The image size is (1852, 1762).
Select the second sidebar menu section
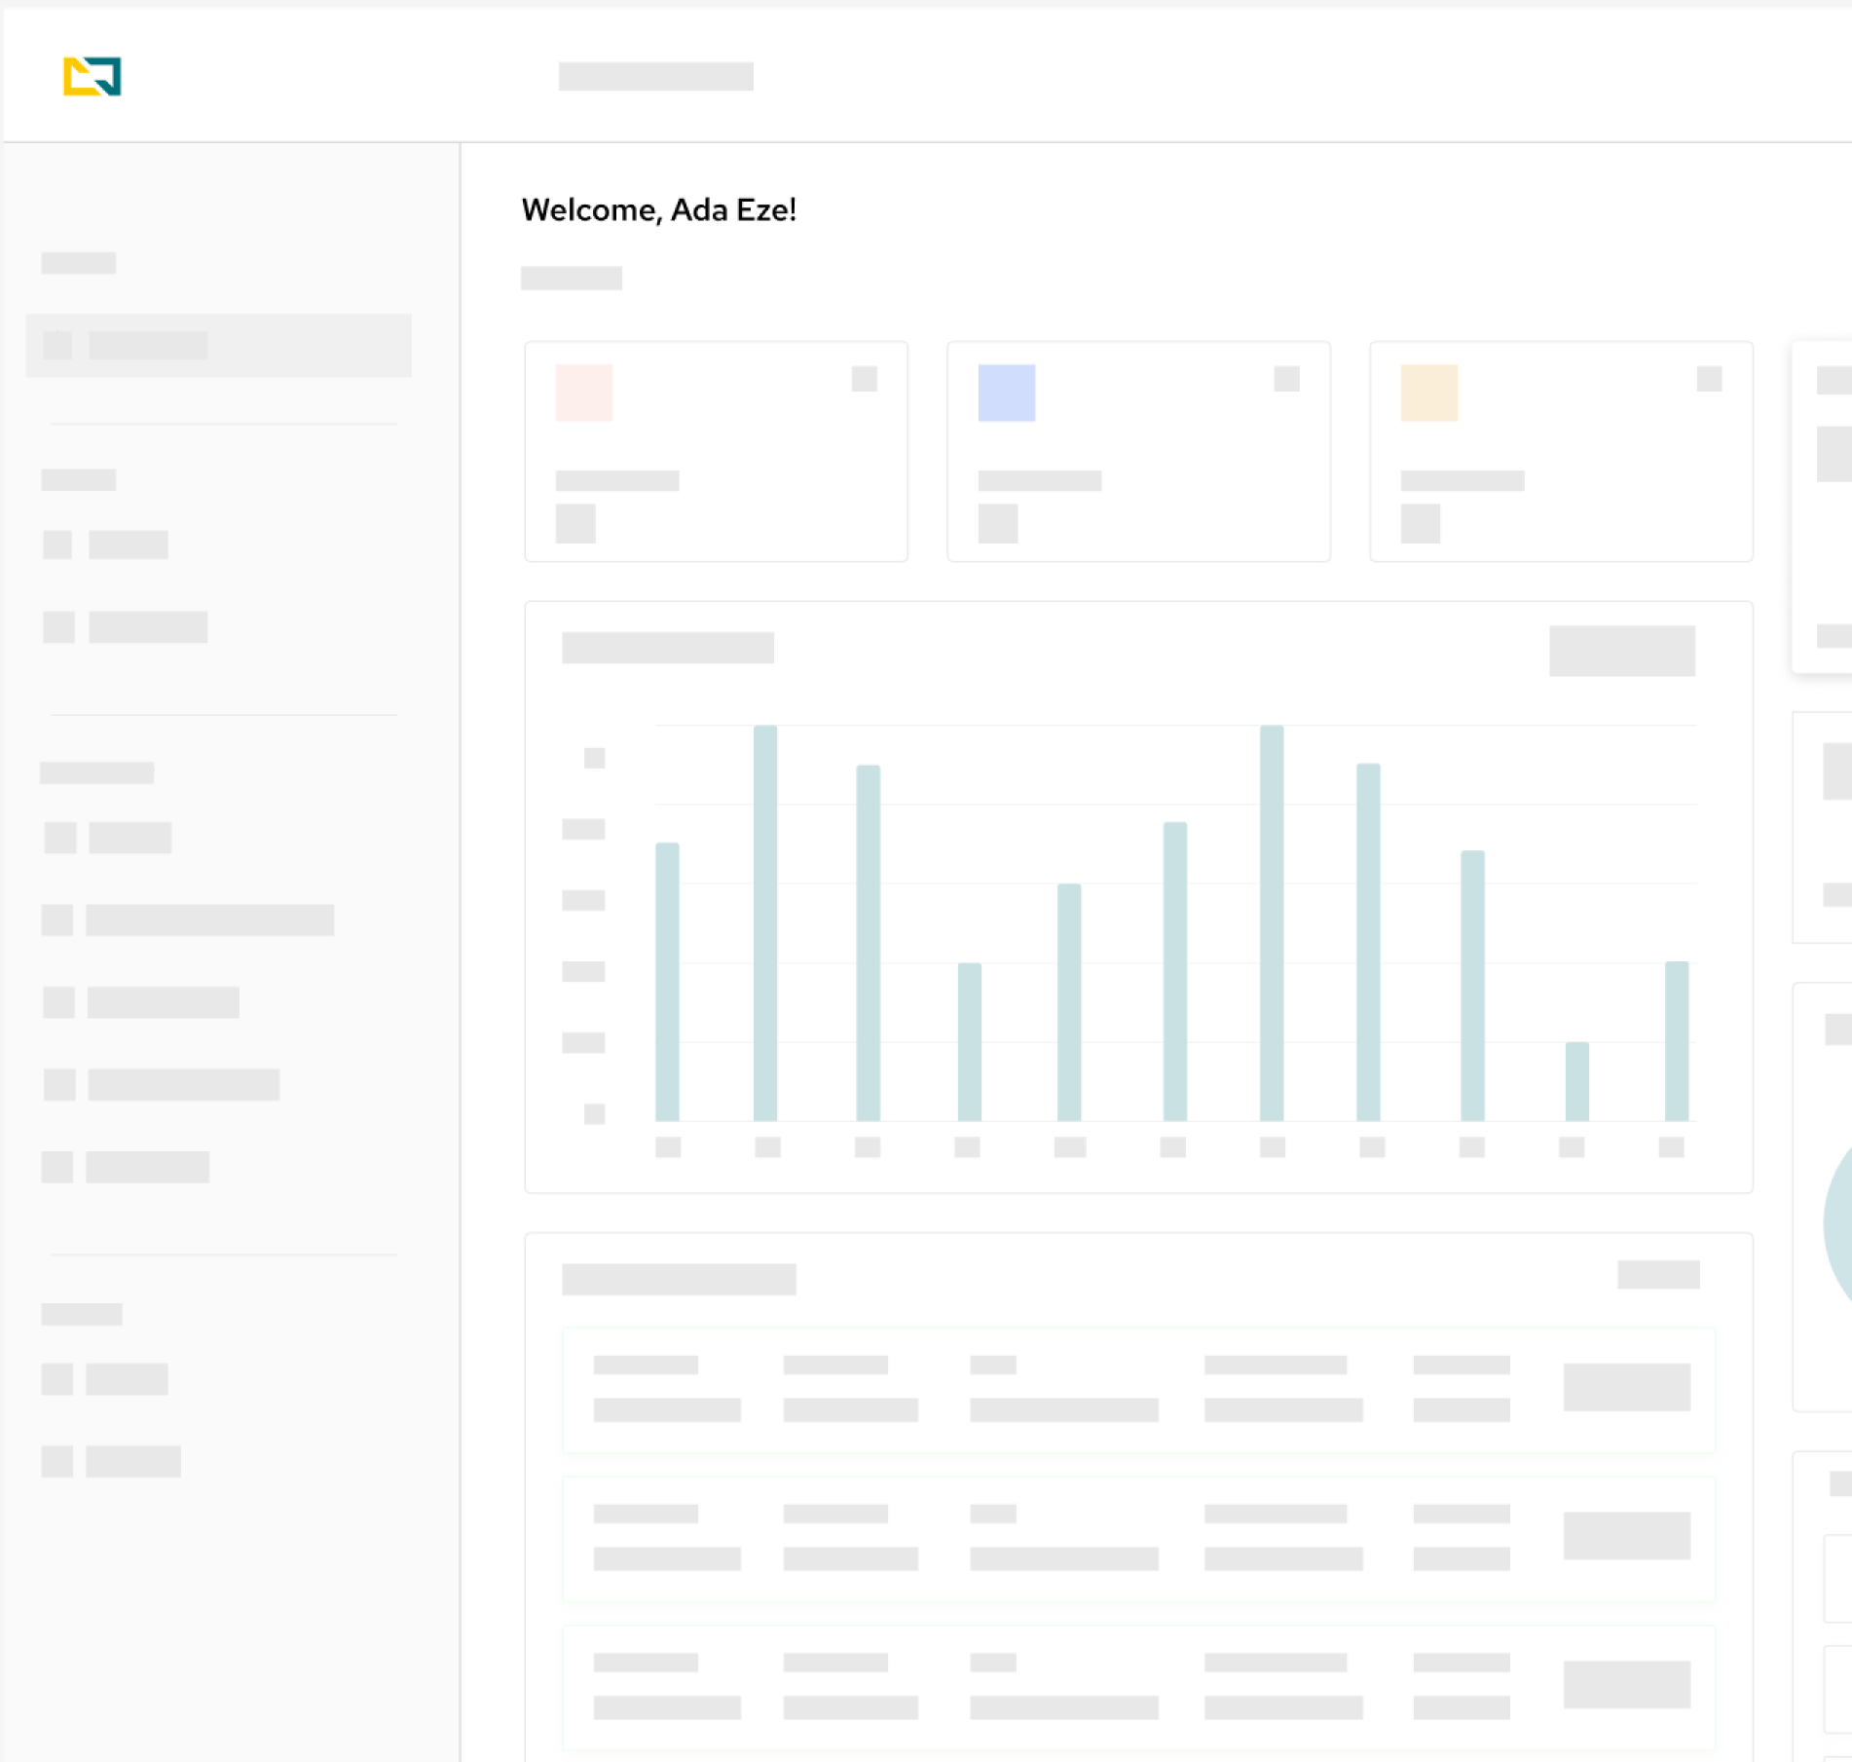(x=80, y=480)
